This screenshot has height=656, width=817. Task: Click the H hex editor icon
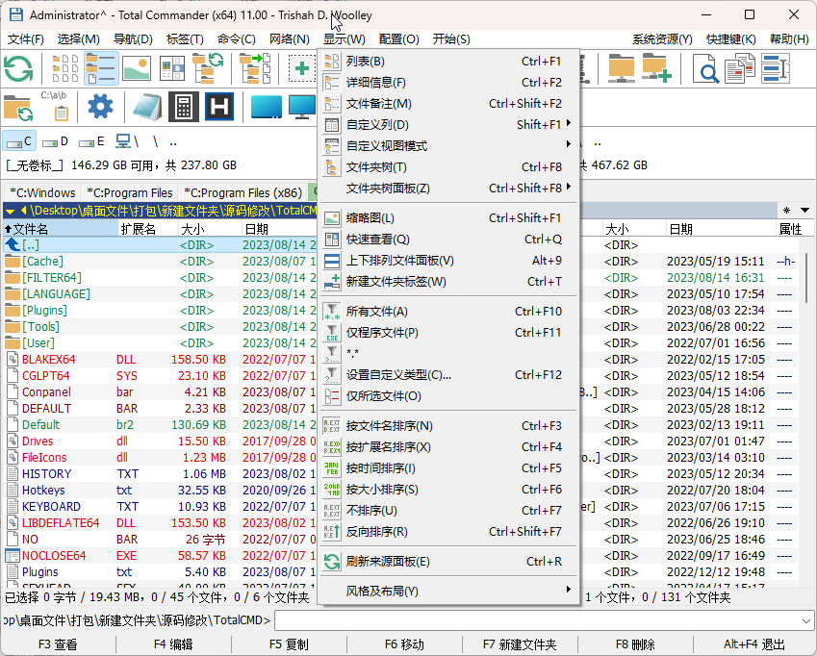tap(219, 107)
